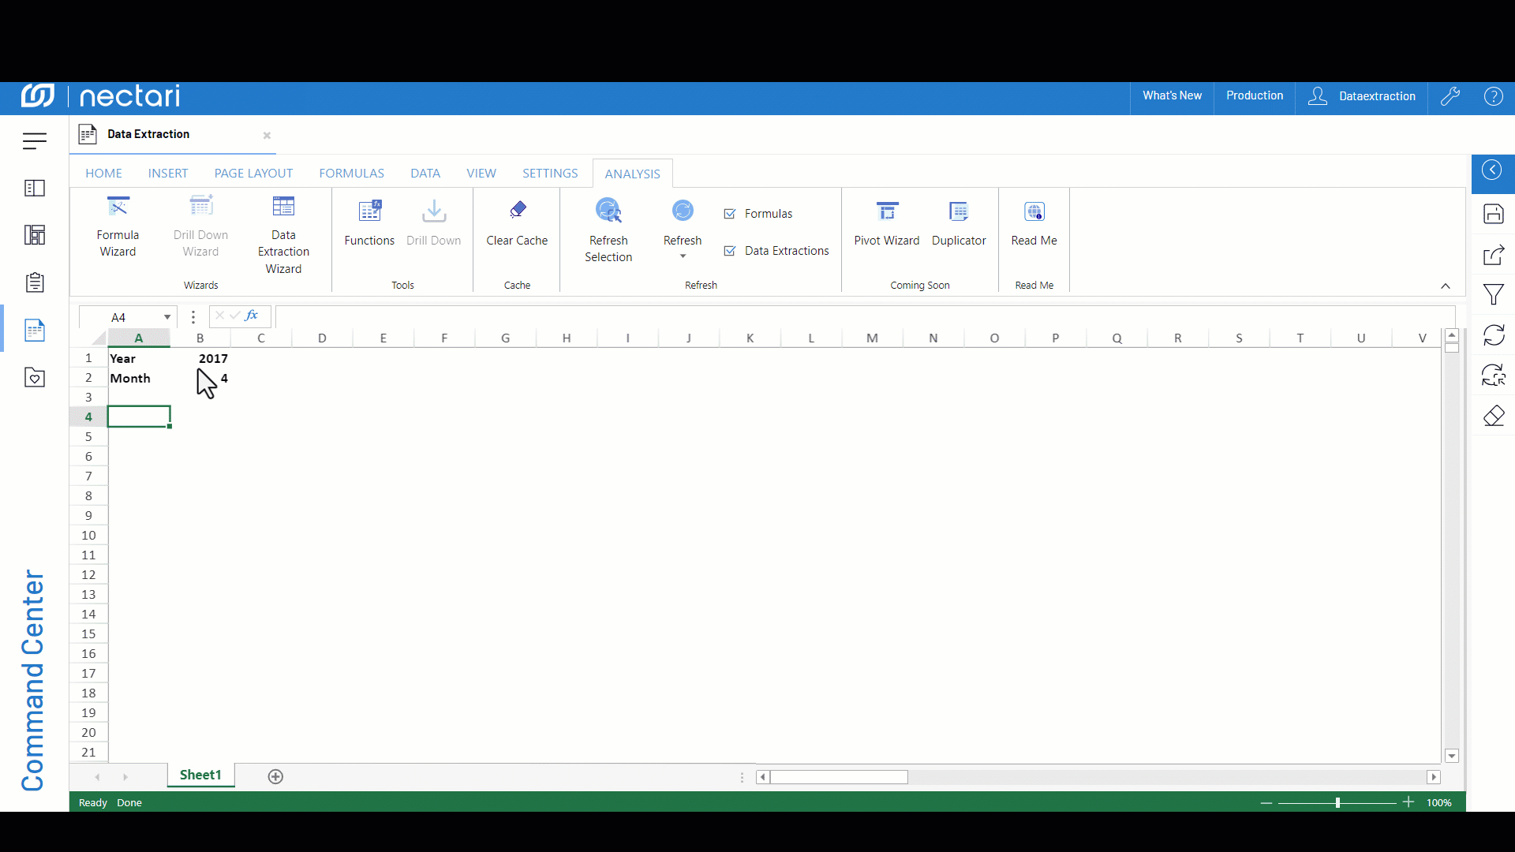Click the zoom slider handle

tap(1337, 802)
